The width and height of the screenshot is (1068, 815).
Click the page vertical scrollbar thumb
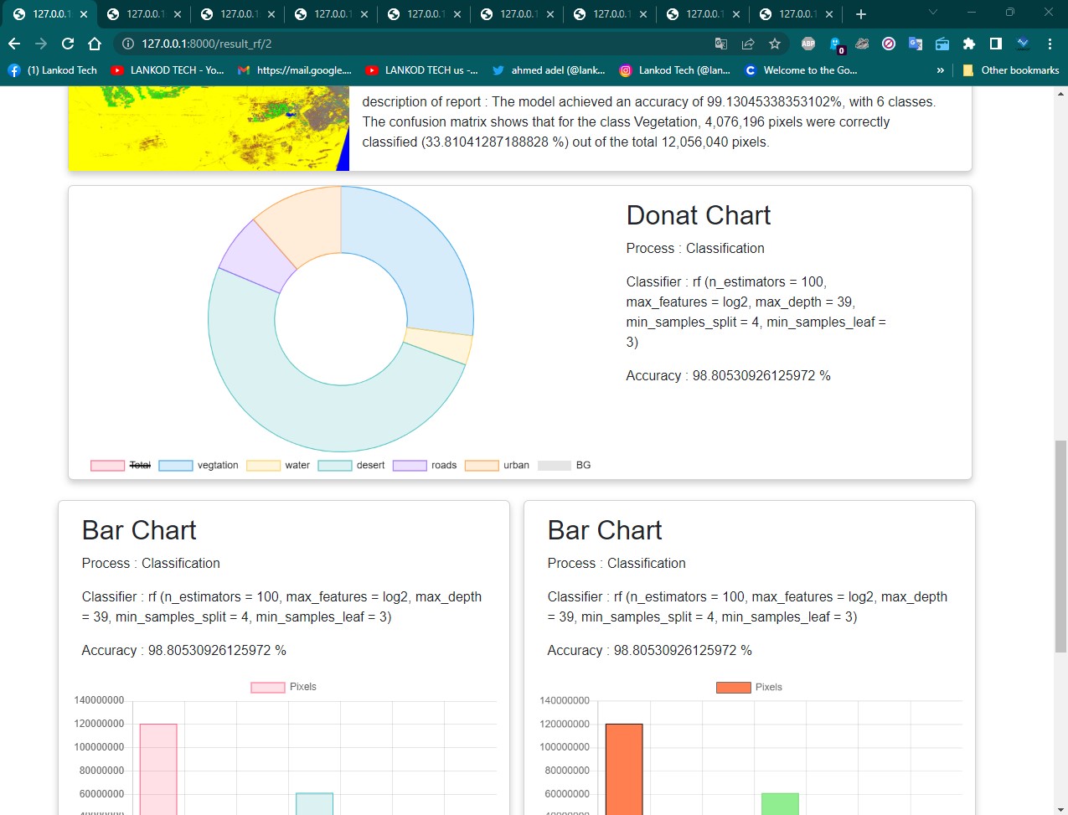coord(1060,544)
